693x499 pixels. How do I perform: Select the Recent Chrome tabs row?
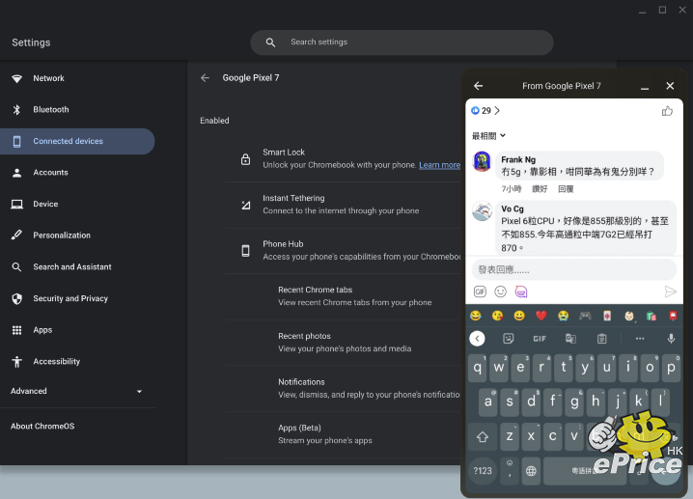[x=343, y=296]
